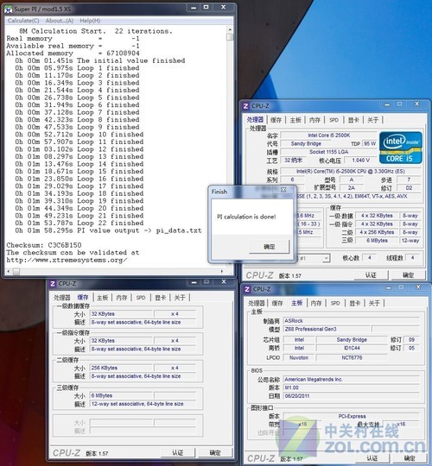Select 显卡 tab in bottom-right CPU-Z window

(x=355, y=303)
